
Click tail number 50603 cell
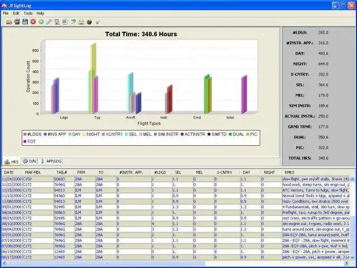click(x=64, y=179)
